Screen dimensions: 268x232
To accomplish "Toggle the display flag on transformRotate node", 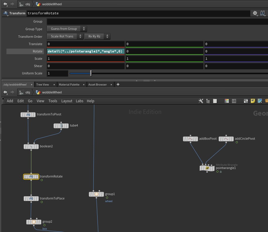I will [x=37, y=177].
